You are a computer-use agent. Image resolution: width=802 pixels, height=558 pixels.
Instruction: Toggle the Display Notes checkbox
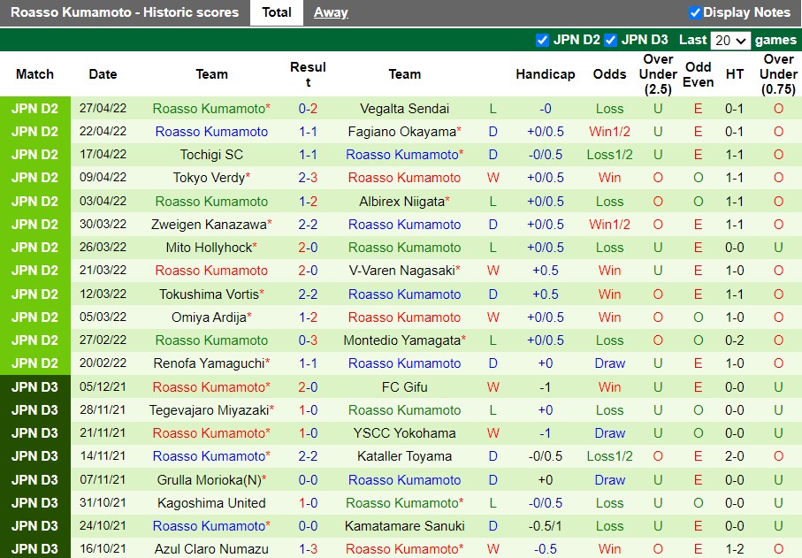point(695,12)
